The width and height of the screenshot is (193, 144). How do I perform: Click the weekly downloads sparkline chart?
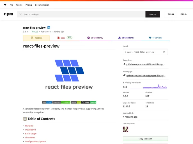coord(155,87)
